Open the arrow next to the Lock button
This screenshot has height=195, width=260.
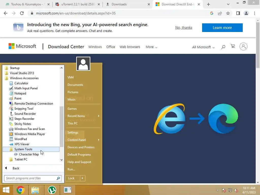click(83, 178)
